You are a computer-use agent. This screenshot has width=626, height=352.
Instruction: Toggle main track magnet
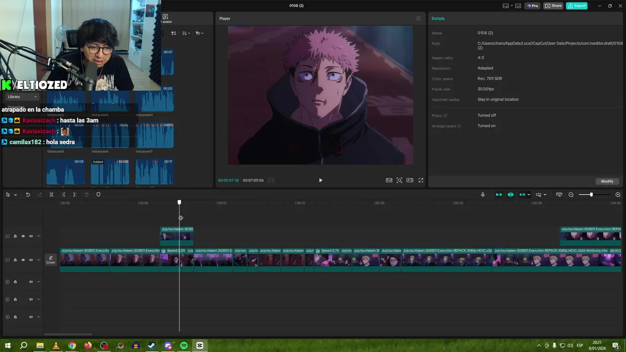click(x=499, y=195)
